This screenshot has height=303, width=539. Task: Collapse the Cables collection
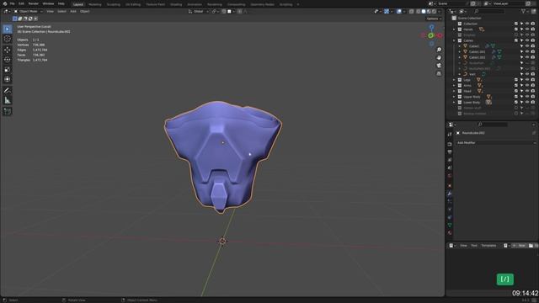(x=455, y=40)
